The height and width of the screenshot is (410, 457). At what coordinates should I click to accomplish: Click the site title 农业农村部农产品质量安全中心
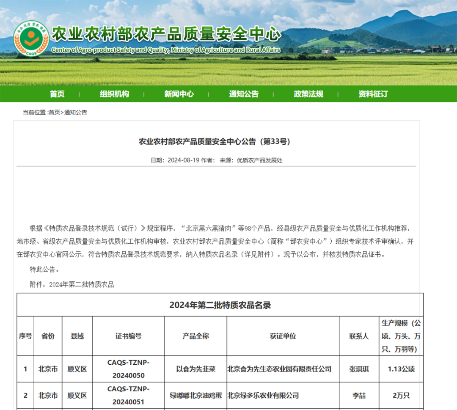(166, 34)
